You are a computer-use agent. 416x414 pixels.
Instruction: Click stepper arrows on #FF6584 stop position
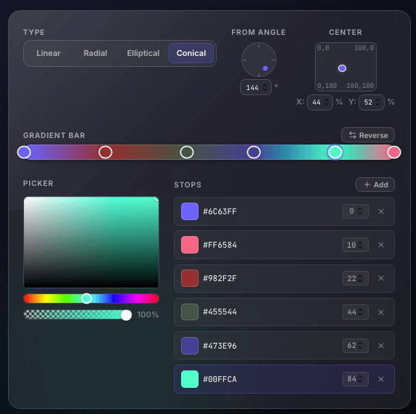click(360, 245)
